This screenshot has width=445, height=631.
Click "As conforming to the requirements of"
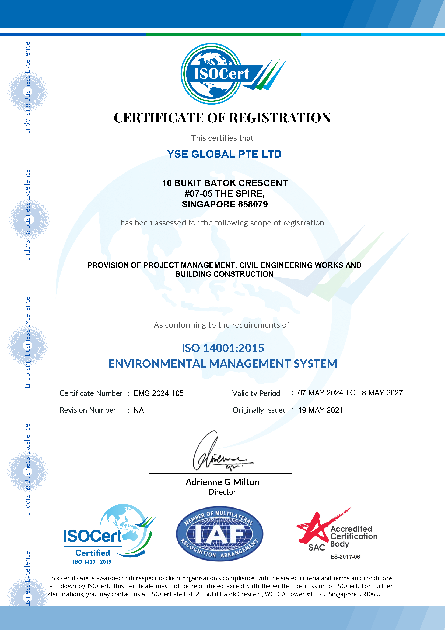221,325
